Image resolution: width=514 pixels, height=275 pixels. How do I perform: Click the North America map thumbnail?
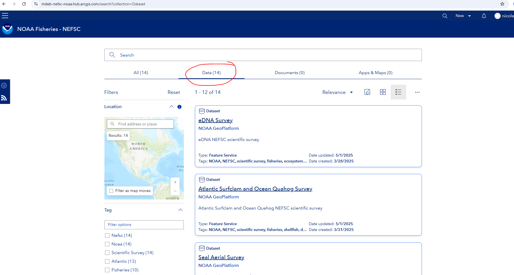[144, 158]
